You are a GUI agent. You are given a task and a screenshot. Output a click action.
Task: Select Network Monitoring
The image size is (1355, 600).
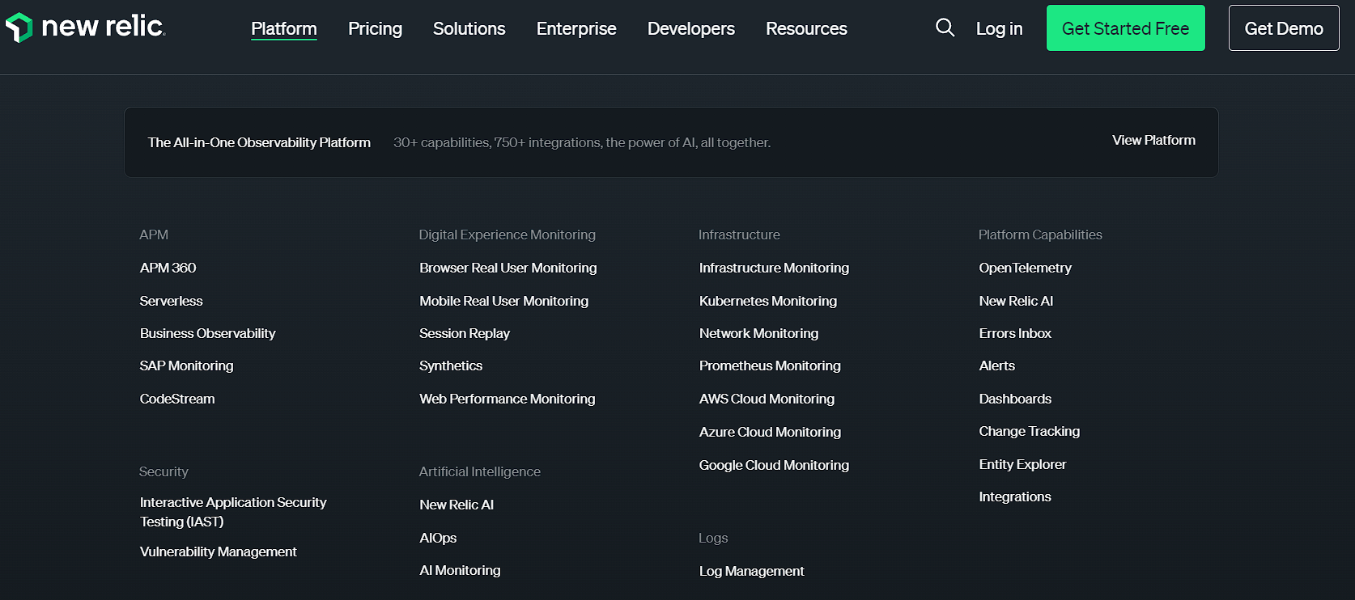point(758,333)
